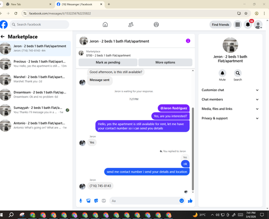
Task: Choose a GIF using the GIF icon
Action: [104, 201]
